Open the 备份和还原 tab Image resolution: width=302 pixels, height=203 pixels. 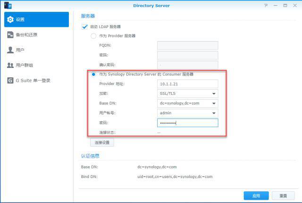36,35
